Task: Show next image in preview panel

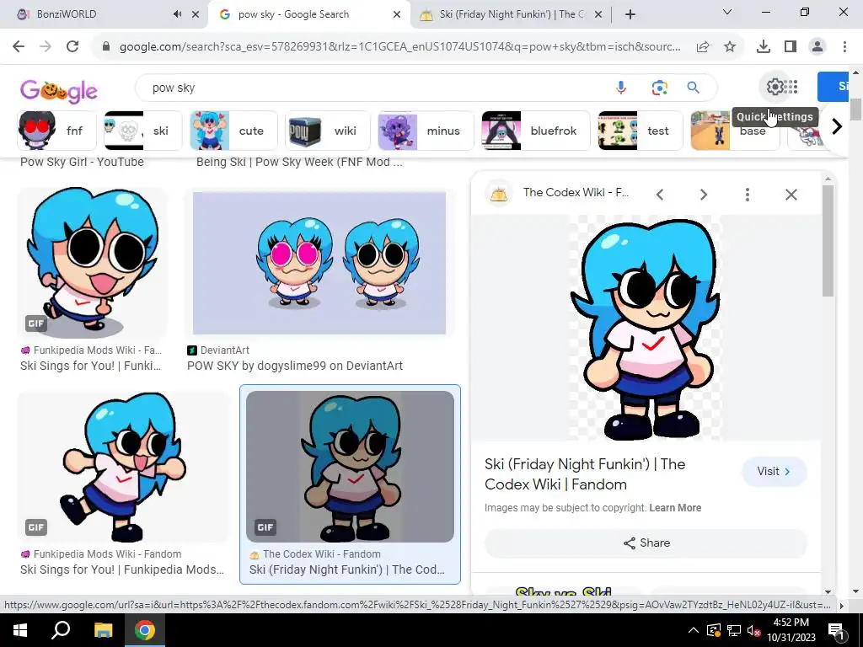Action: [x=704, y=195]
